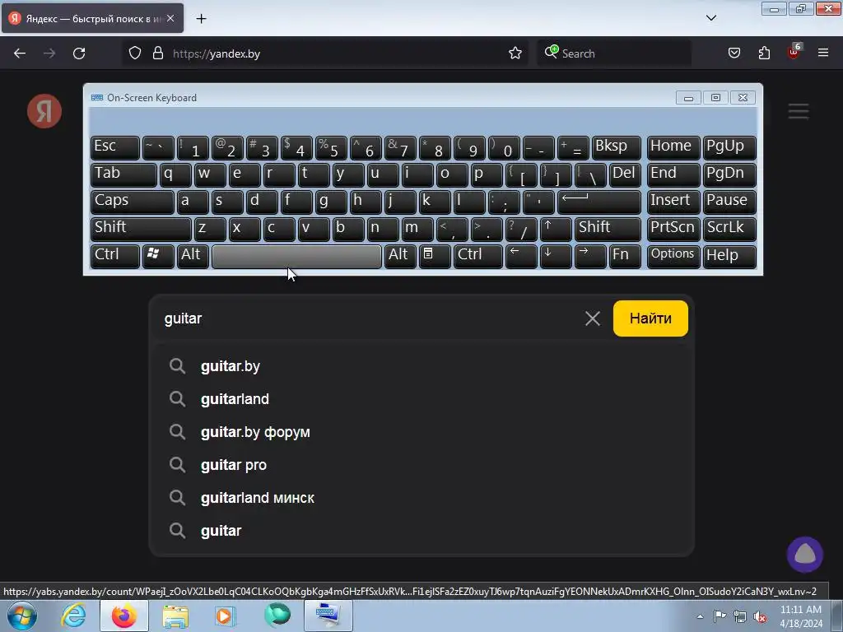Click the PrtScn key
Screen dimensions: 843x632
tap(673, 229)
